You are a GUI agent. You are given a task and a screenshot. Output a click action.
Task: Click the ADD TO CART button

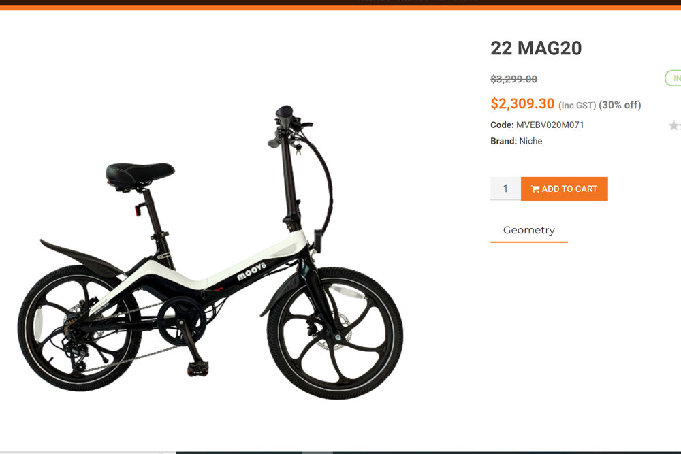[564, 189]
